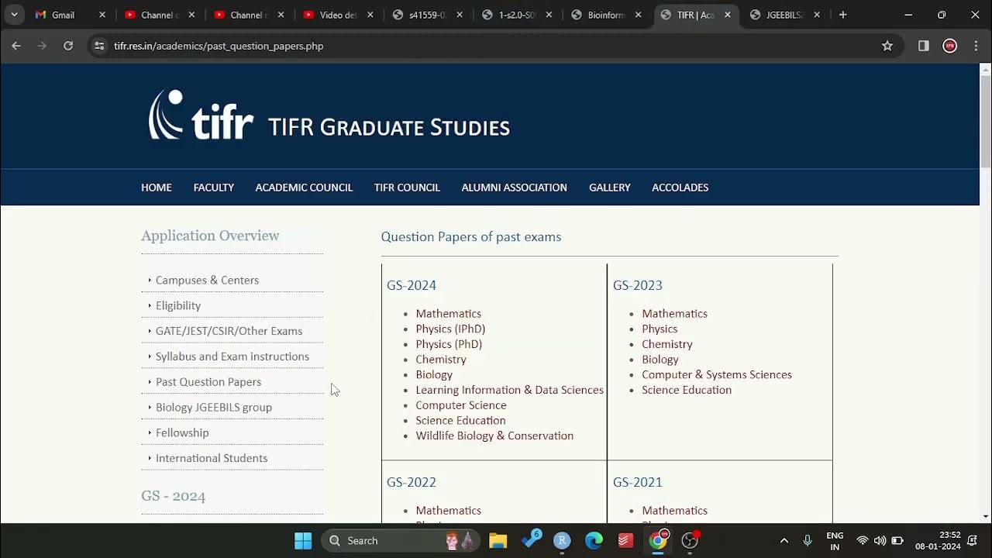Open Campuses & Centers link
Image resolution: width=992 pixels, height=558 pixels.
coord(207,280)
